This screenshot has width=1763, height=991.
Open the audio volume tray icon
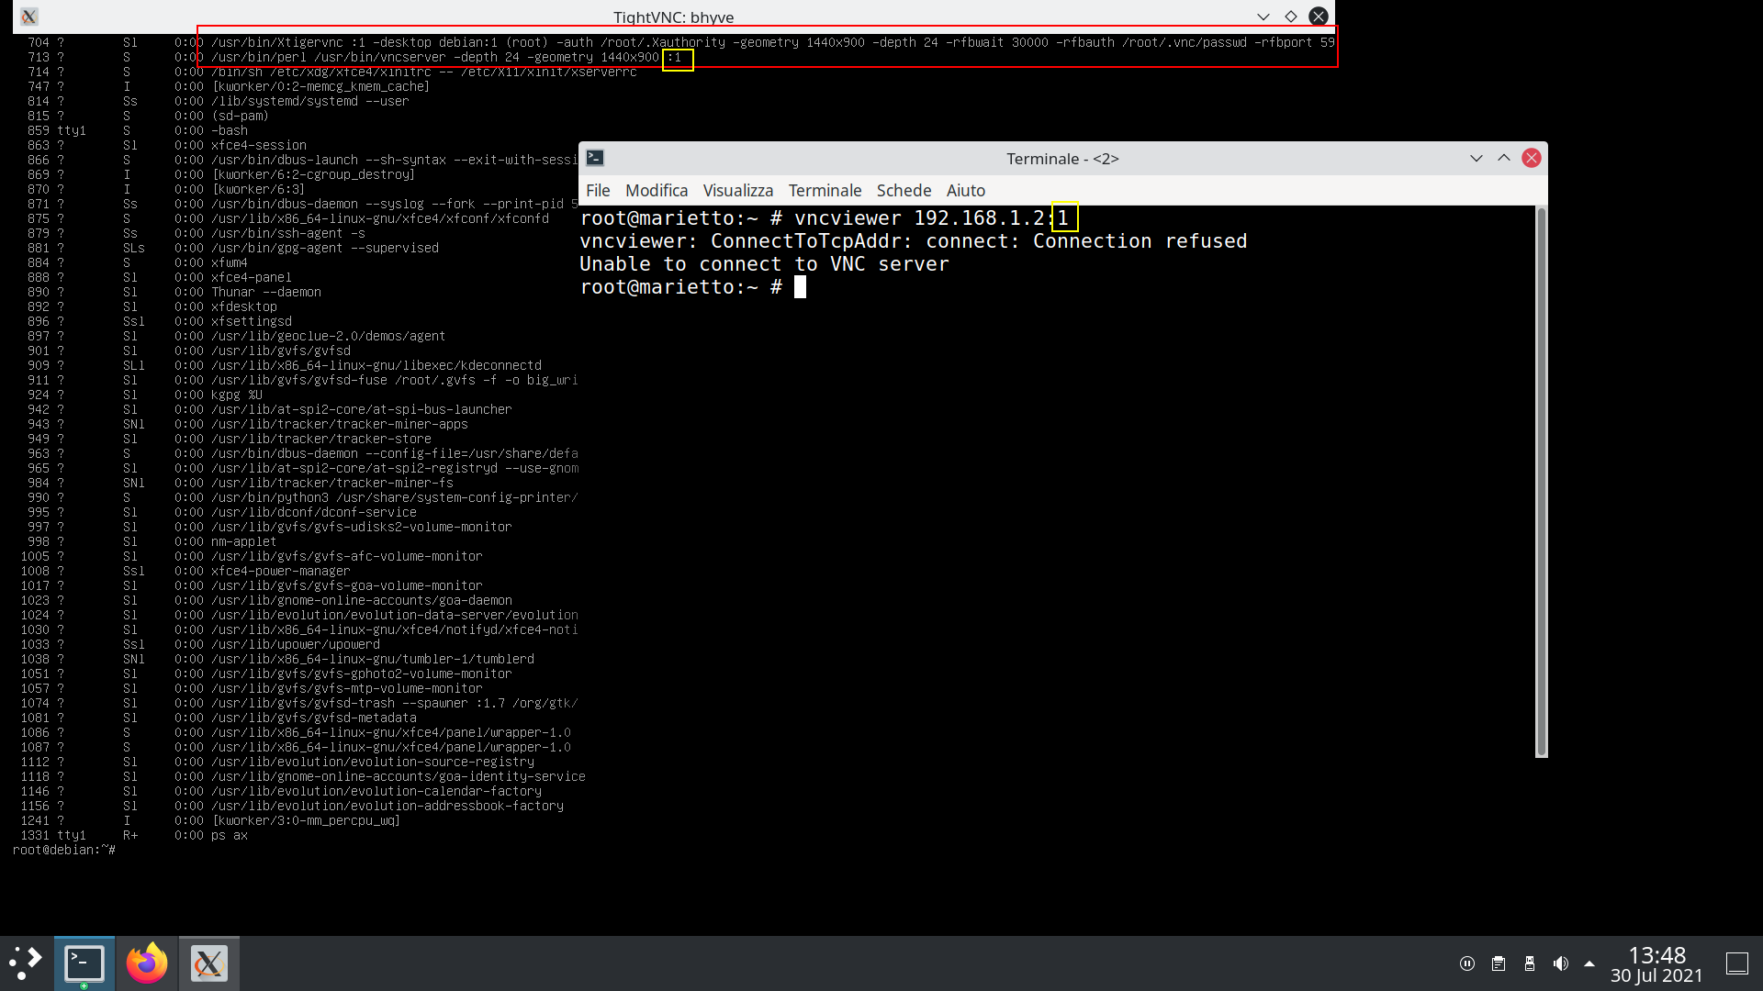1560,963
